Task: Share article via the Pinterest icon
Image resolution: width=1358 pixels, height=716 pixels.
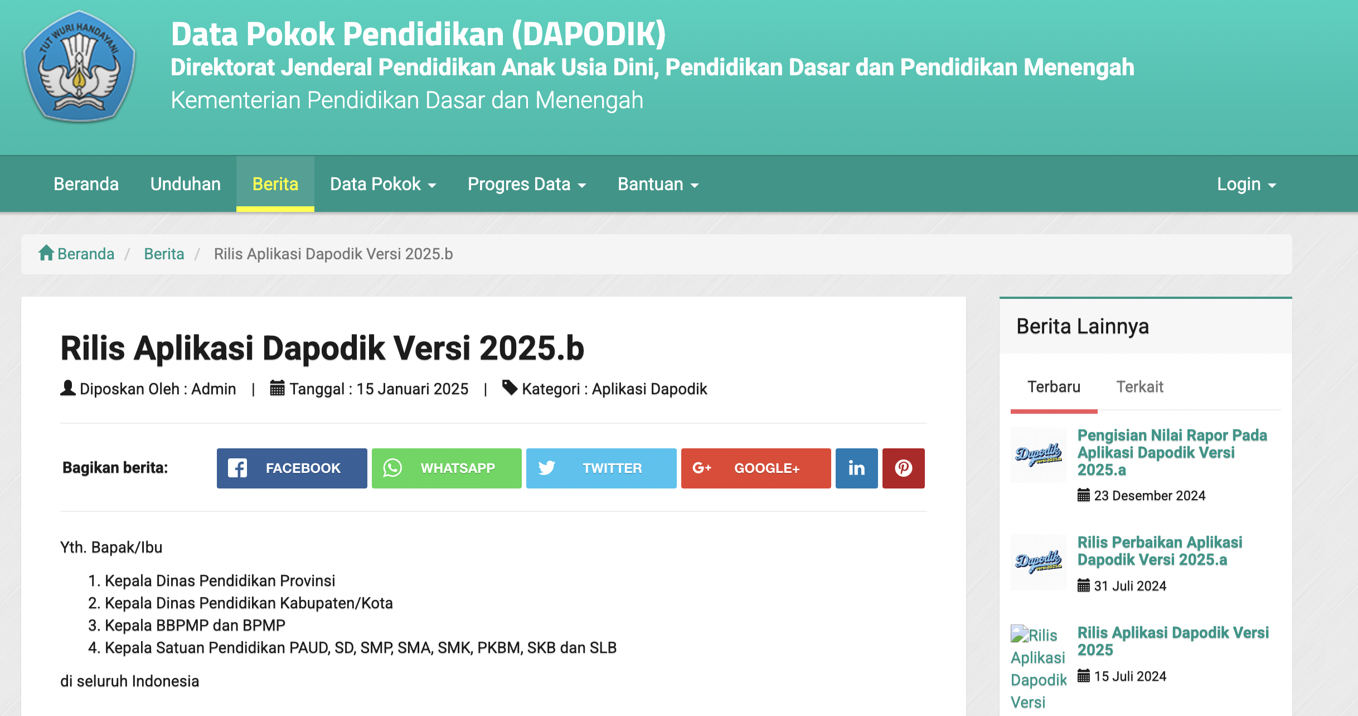Action: (x=903, y=468)
